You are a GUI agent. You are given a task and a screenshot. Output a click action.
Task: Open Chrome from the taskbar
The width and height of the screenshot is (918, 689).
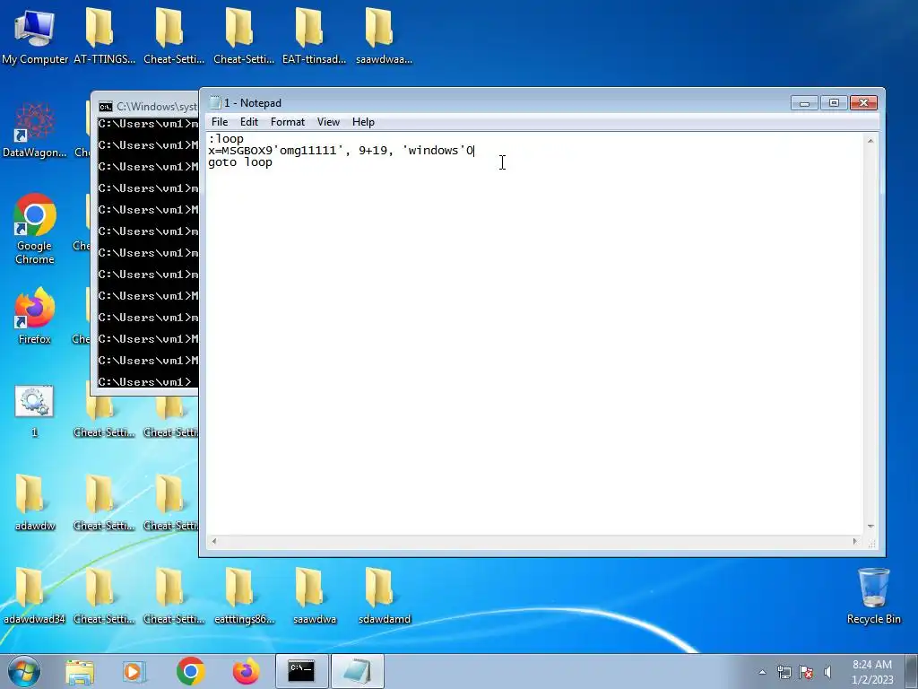tap(190, 671)
